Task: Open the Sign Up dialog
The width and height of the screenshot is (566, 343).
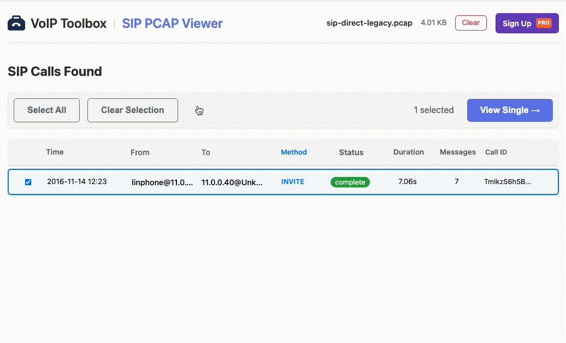Action: point(517,23)
